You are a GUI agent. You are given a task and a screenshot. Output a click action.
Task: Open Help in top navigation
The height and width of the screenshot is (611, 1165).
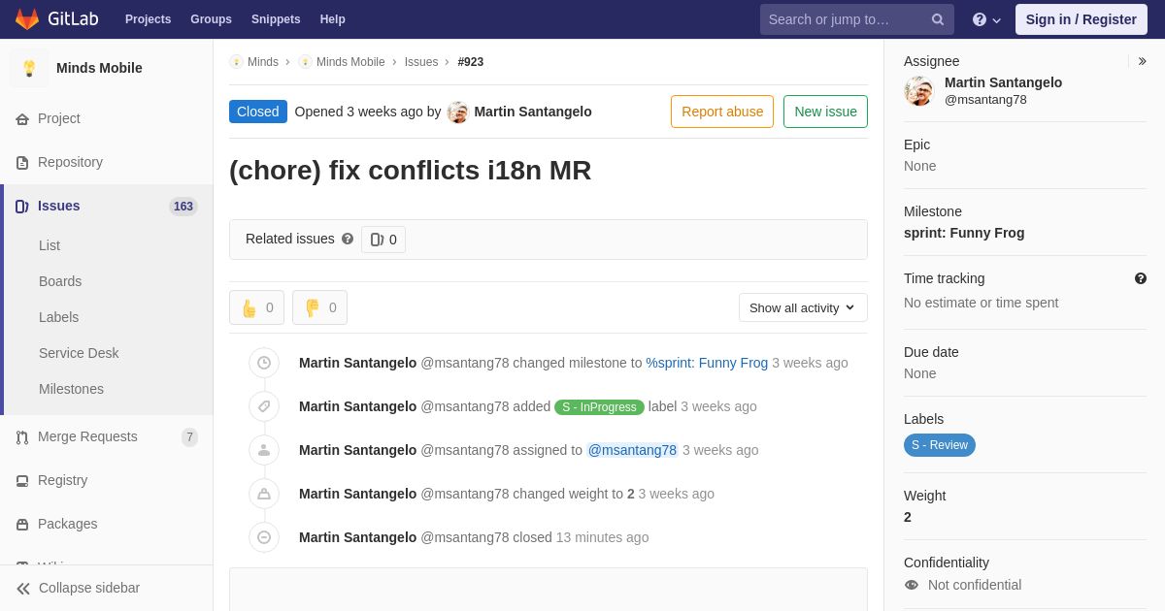[x=333, y=19]
